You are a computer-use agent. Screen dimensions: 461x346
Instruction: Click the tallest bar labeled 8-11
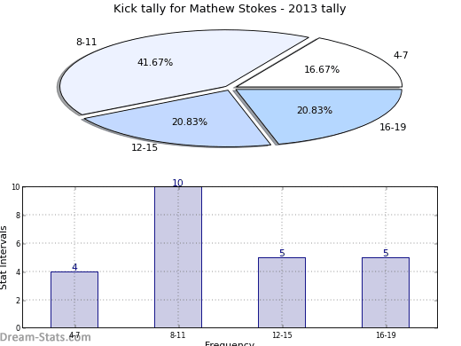pos(178,257)
